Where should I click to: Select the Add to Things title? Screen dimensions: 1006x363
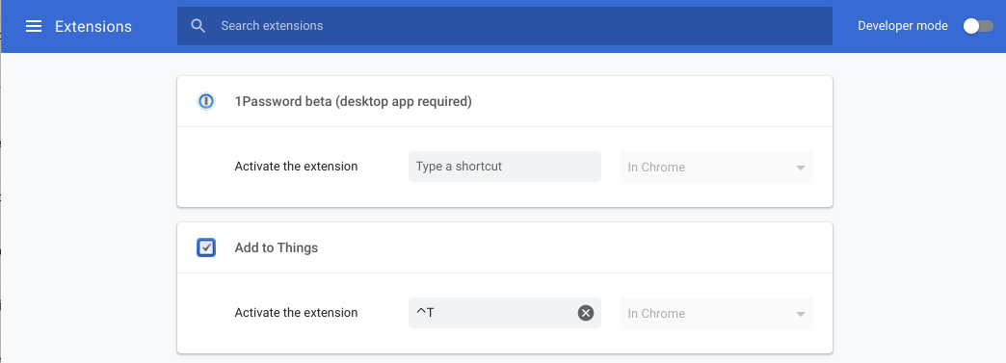[x=277, y=247]
